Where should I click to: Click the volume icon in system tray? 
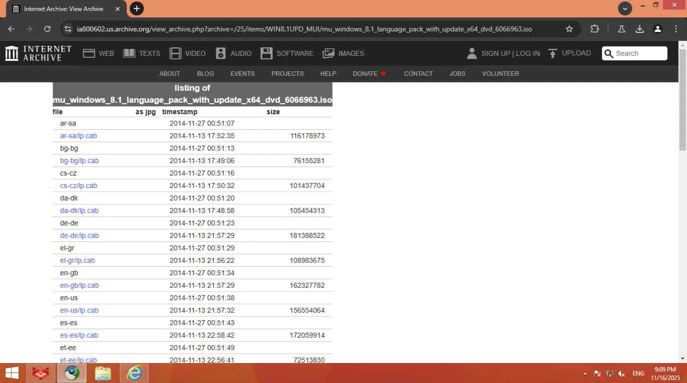pos(622,373)
